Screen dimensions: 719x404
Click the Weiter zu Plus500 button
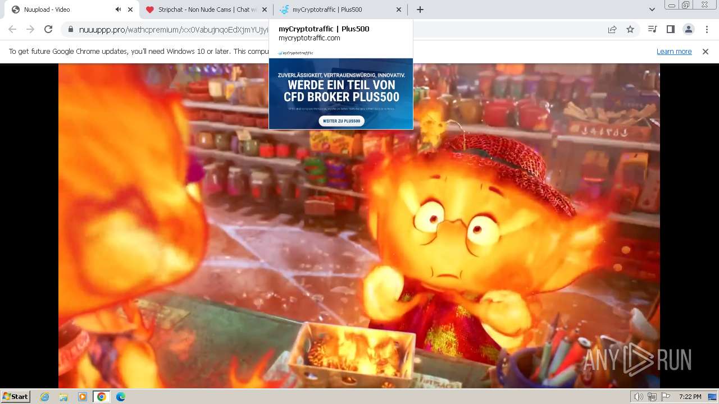pyautogui.click(x=342, y=121)
